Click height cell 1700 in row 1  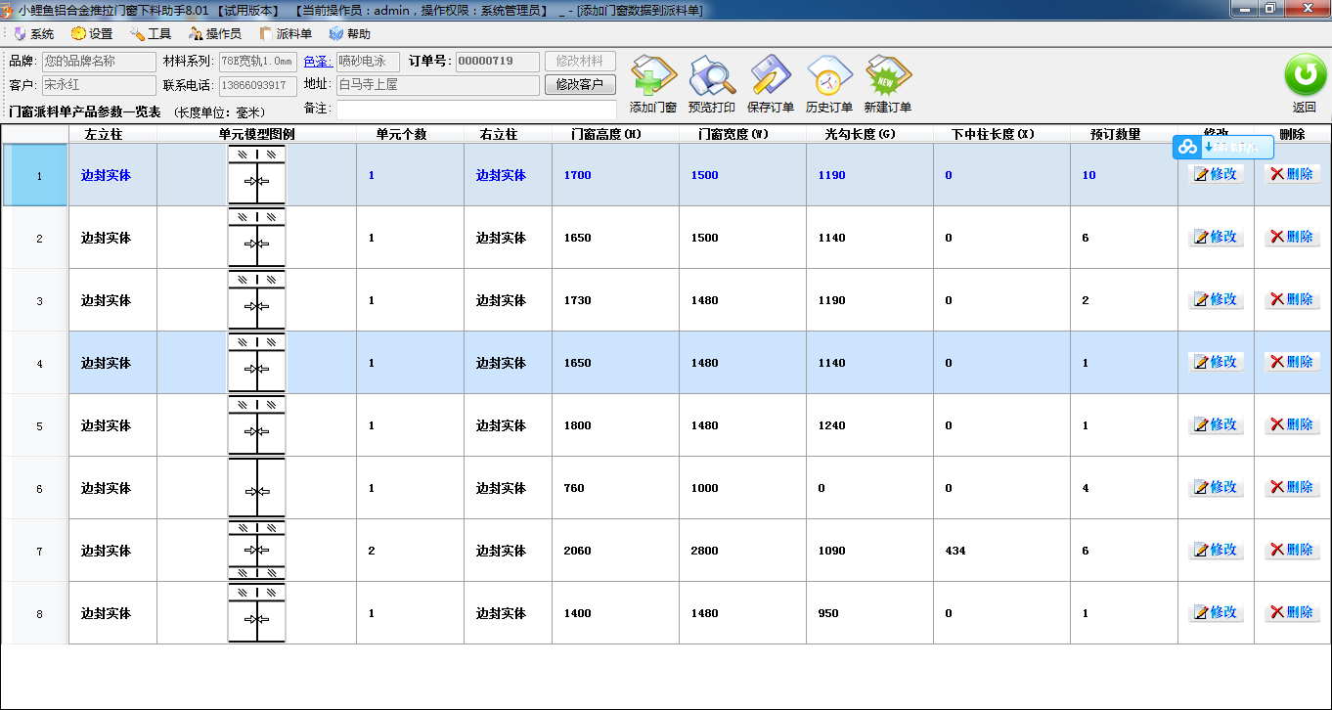pos(615,175)
